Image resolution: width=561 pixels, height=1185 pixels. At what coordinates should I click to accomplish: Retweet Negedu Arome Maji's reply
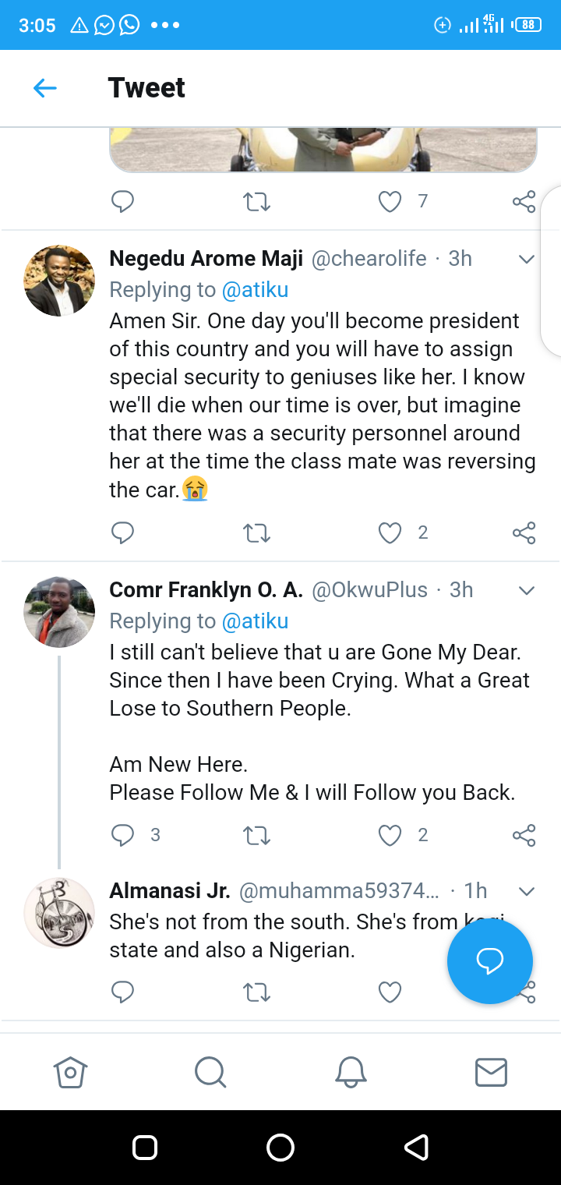(x=256, y=533)
